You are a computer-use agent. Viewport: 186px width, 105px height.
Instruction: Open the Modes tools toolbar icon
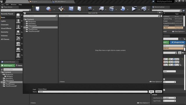(61, 9)
